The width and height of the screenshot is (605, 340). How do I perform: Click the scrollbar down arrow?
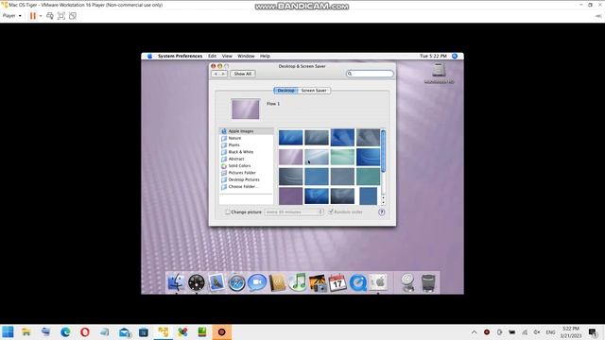[x=383, y=203]
